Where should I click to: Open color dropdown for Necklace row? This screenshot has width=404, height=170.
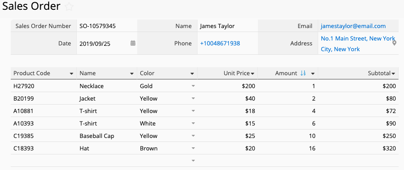point(193,86)
